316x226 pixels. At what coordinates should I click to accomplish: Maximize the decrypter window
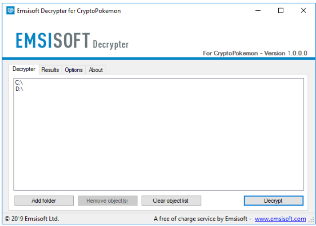pyautogui.click(x=280, y=10)
